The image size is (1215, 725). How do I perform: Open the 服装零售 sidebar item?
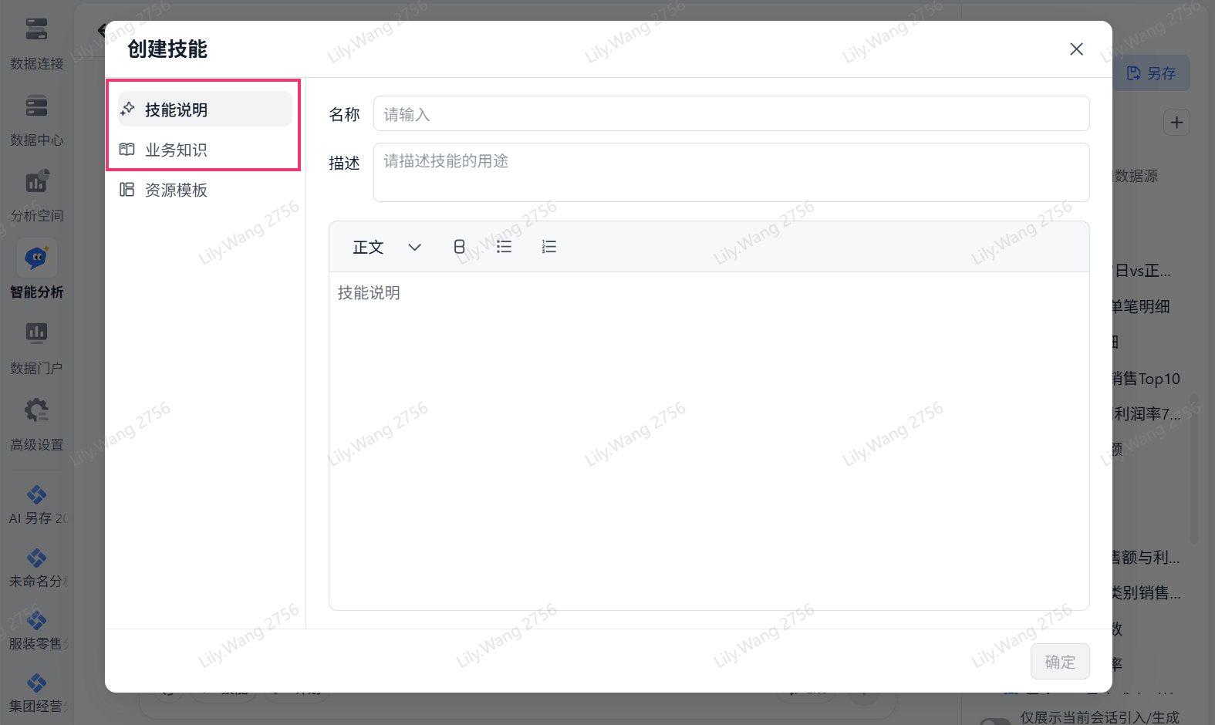[x=36, y=630]
